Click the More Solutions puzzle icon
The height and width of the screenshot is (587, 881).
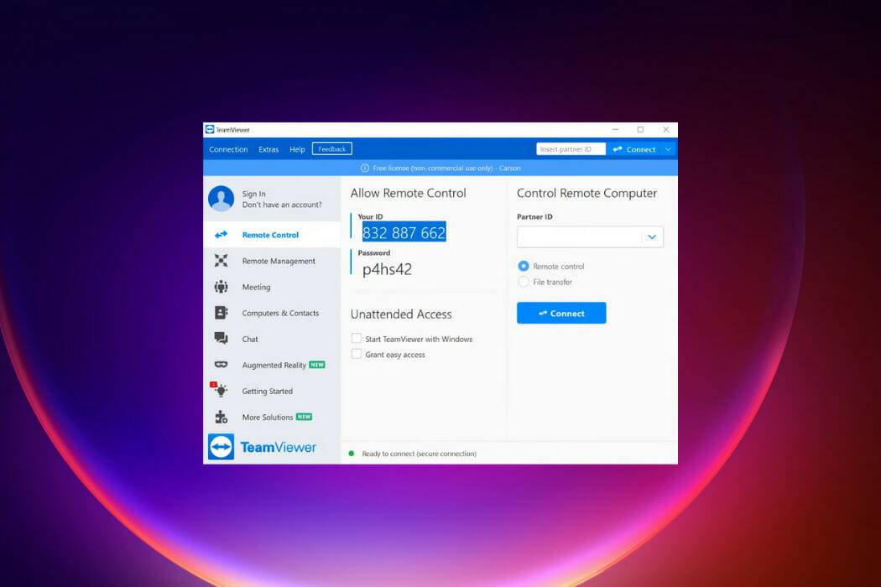(221, 417)
